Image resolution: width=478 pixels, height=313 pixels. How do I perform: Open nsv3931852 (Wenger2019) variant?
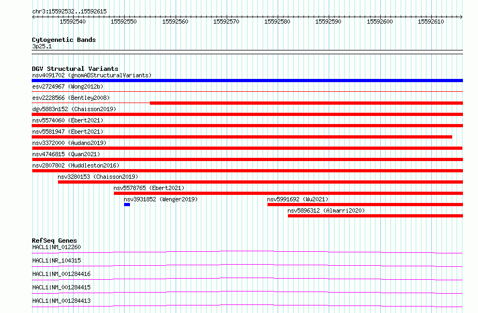tap(161, 199)
